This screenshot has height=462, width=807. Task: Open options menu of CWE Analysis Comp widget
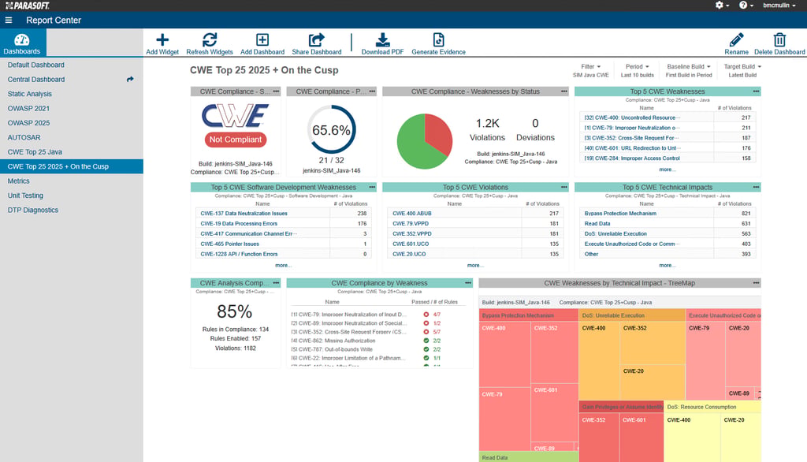coord(277,283)
